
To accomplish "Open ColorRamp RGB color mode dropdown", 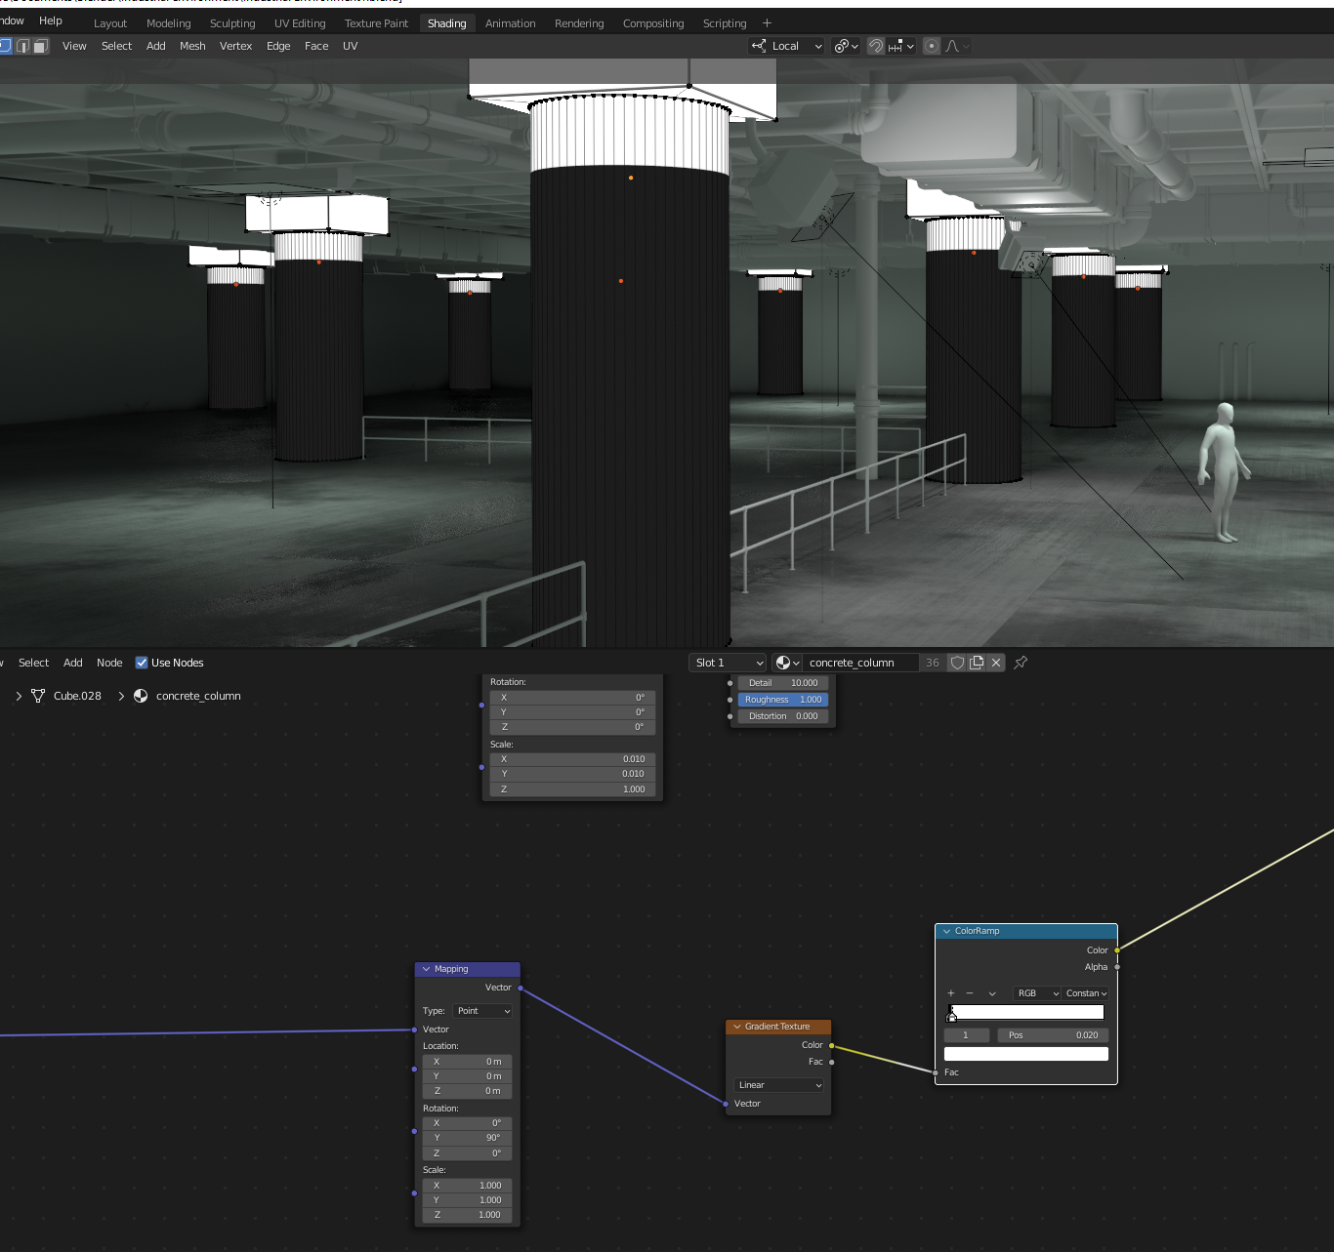I will click(x=1037, y=993).
